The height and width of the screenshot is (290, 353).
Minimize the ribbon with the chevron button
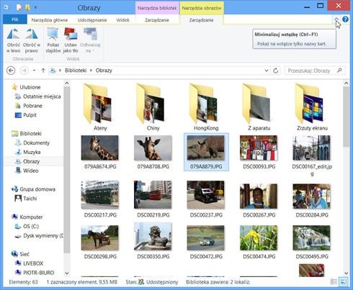[x=336, y=19]
